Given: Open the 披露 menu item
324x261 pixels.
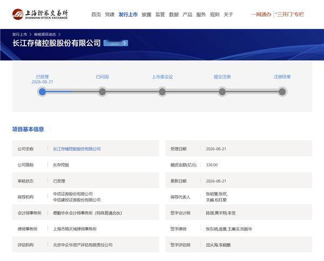Looking at the screenshot, I should [146, 15].
